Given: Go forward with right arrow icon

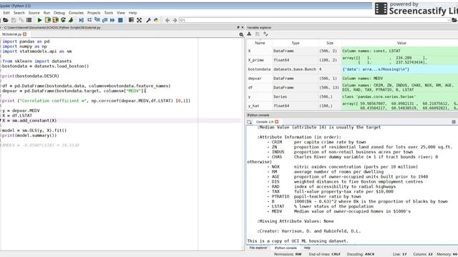Looking at the screenshot, I should [x=175, y=20].
